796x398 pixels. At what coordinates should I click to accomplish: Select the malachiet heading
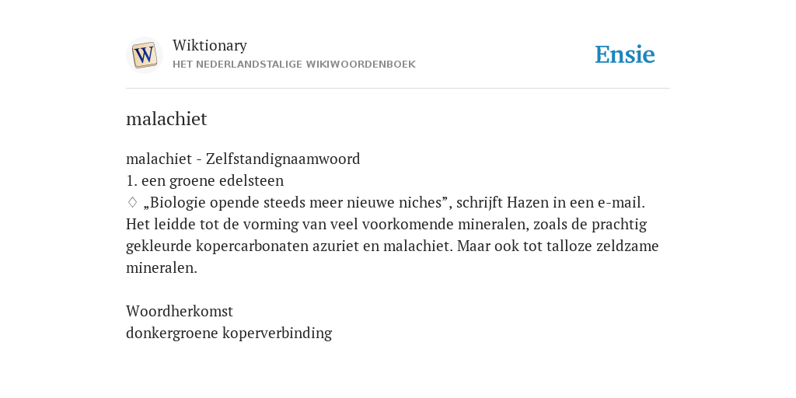coord(166,119)
